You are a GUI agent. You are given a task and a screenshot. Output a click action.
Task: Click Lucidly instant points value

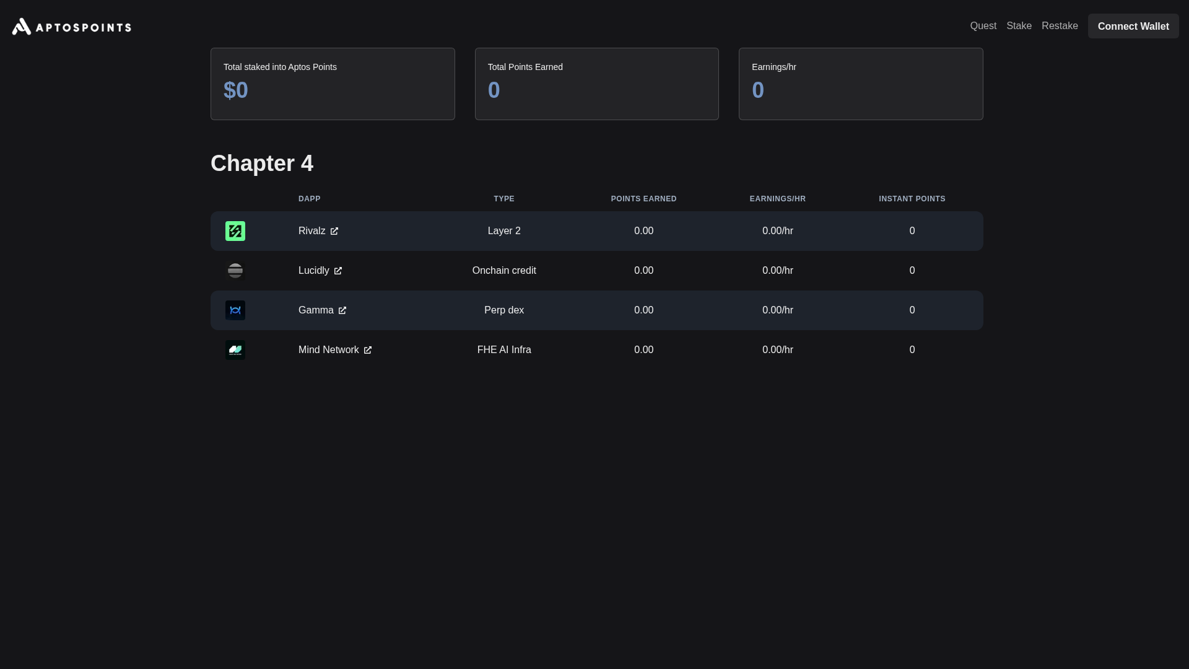click(912, 271)
